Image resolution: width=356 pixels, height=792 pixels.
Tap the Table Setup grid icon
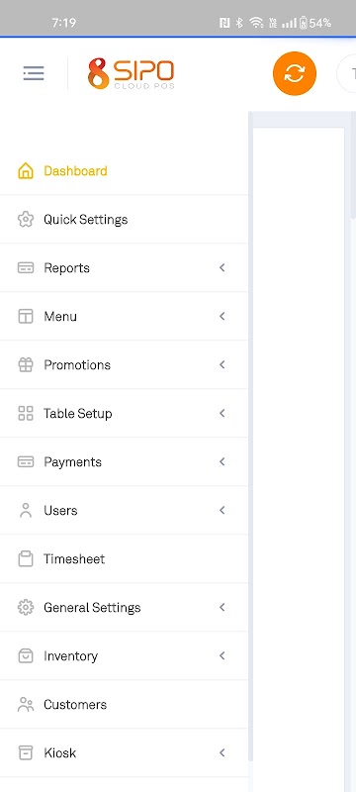tap(26, 413)
